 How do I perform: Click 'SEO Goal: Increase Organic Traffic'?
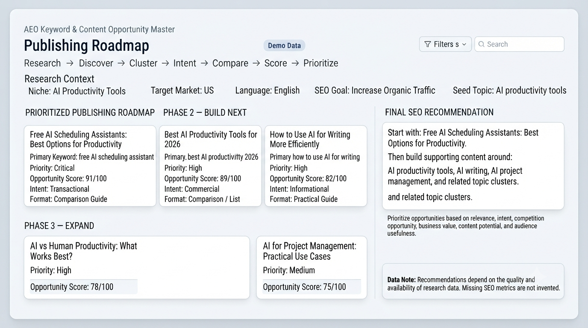tap(375, 91)
